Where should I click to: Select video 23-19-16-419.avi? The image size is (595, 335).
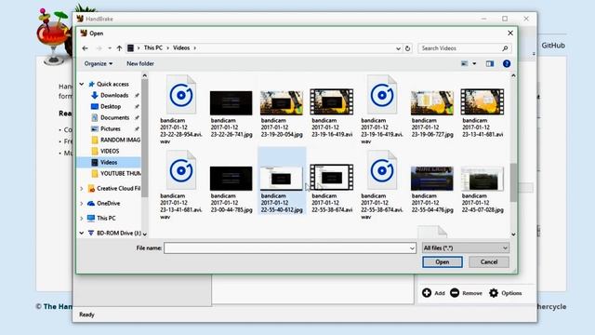pos(332,114)
